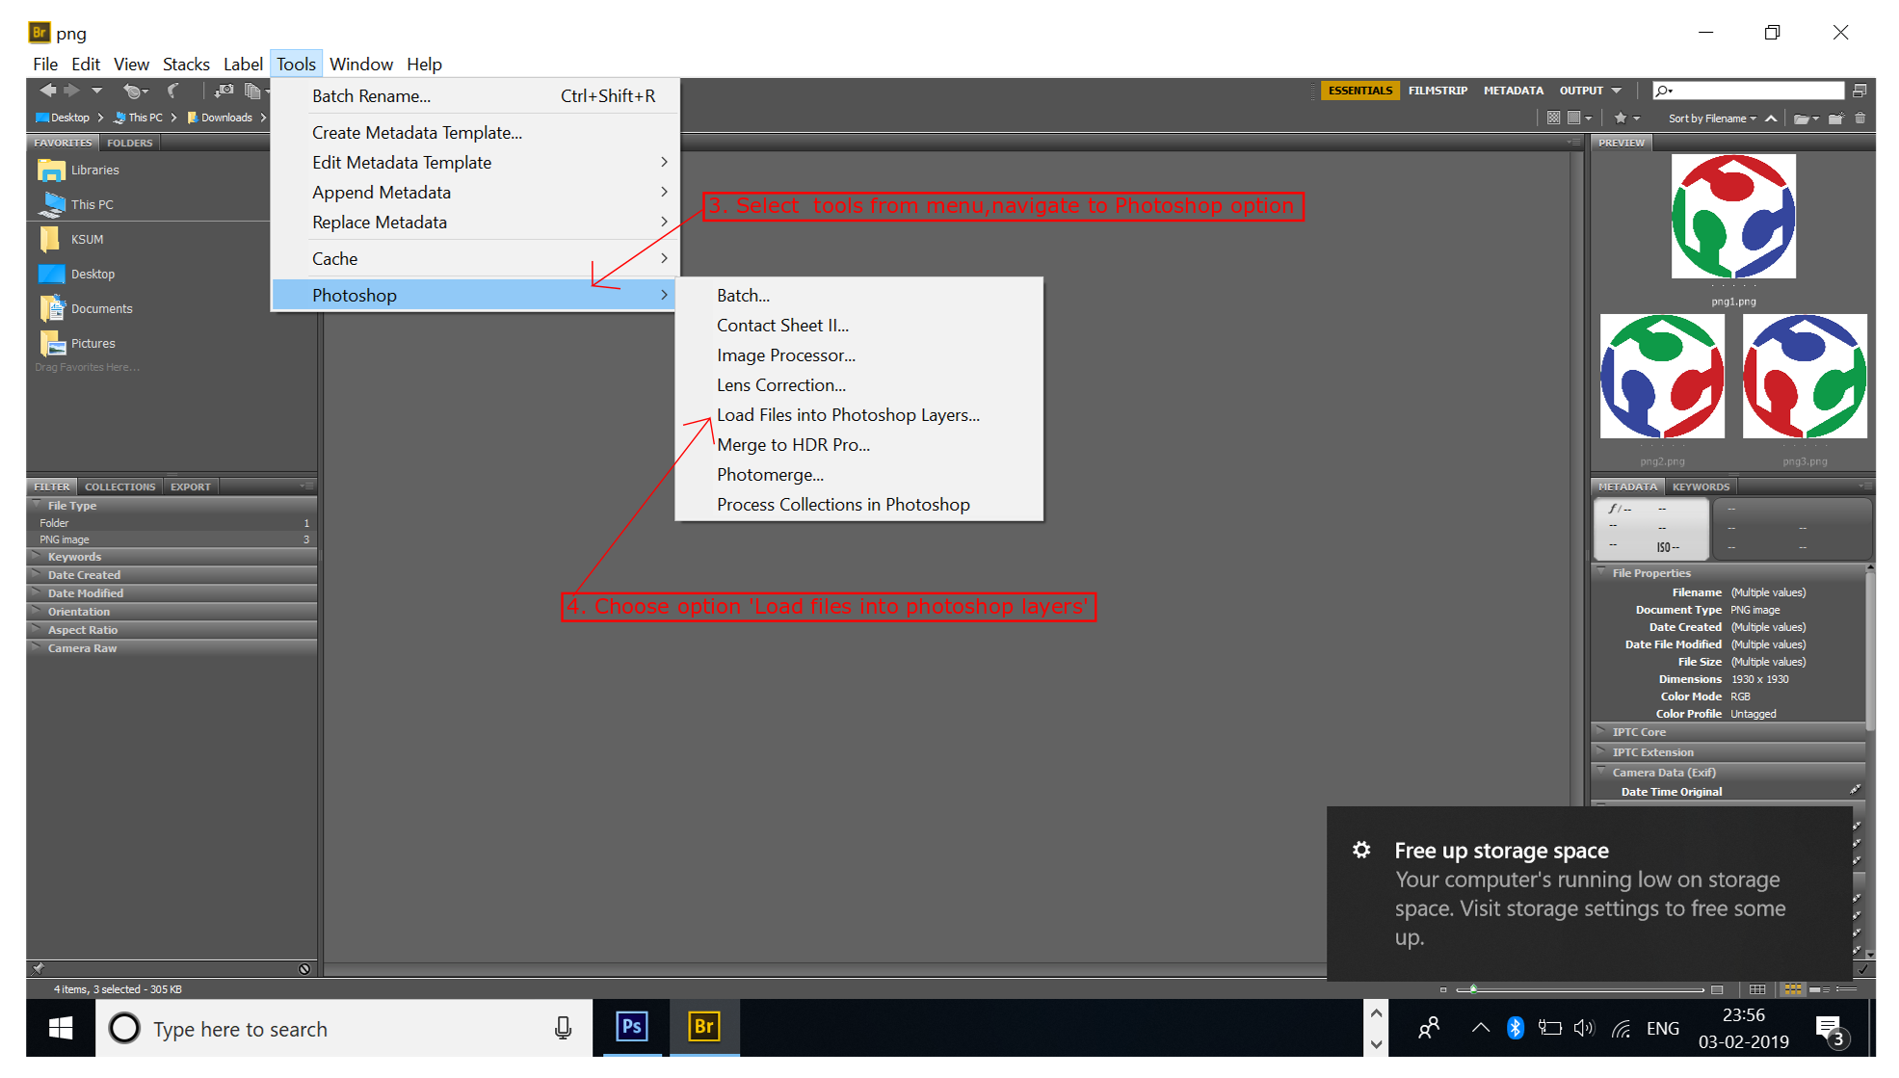Toggle ascending sort order arrow

click(1771, 118)
